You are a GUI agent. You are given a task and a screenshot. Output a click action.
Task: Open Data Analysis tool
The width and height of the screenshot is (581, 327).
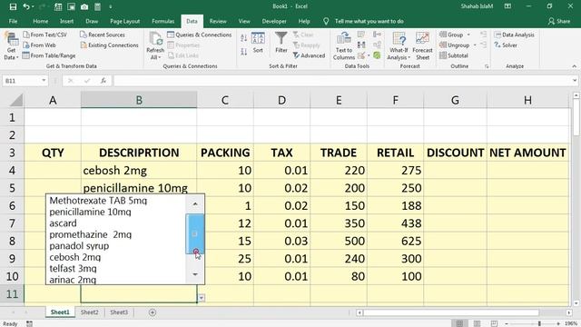(x=515, y=35)
